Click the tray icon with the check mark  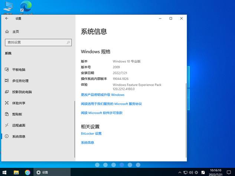point(203,172)
